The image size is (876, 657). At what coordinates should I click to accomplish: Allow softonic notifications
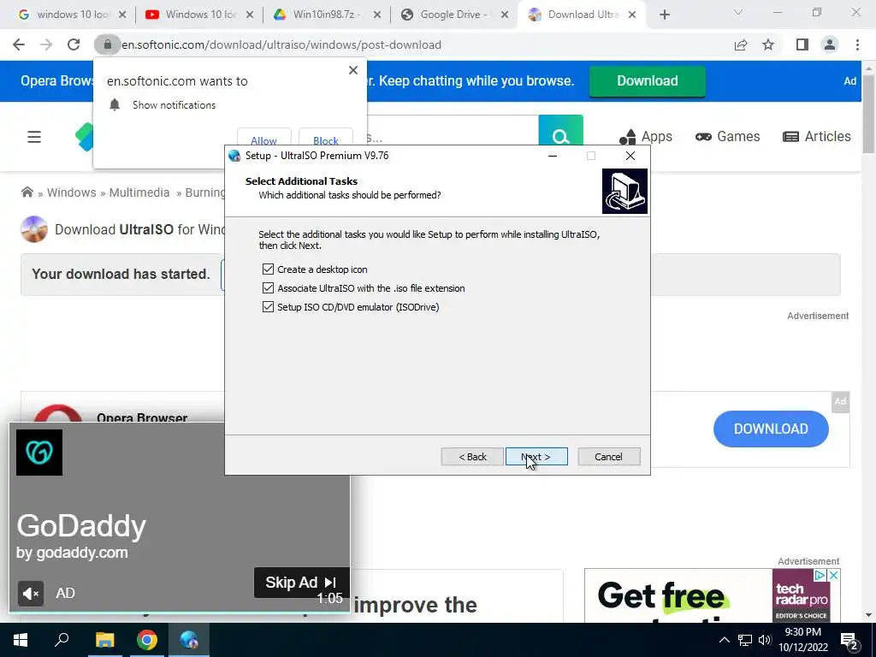[263, 140]
